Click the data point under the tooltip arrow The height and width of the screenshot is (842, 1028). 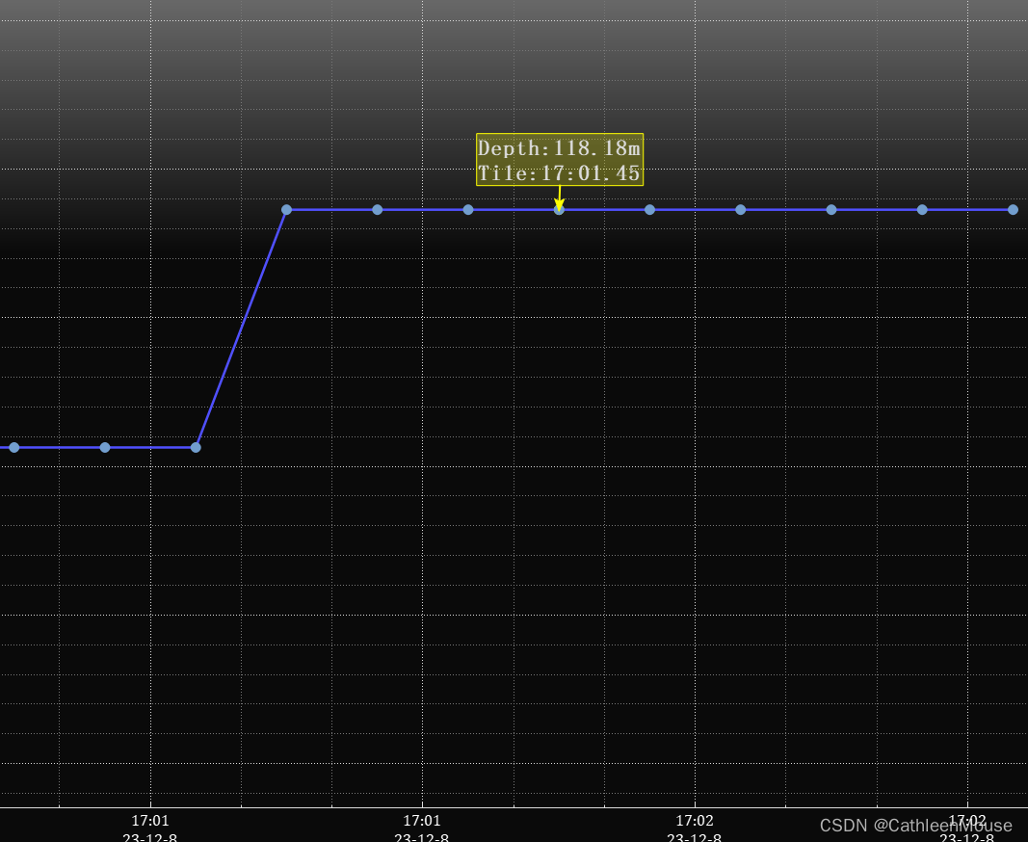(559, 210)
